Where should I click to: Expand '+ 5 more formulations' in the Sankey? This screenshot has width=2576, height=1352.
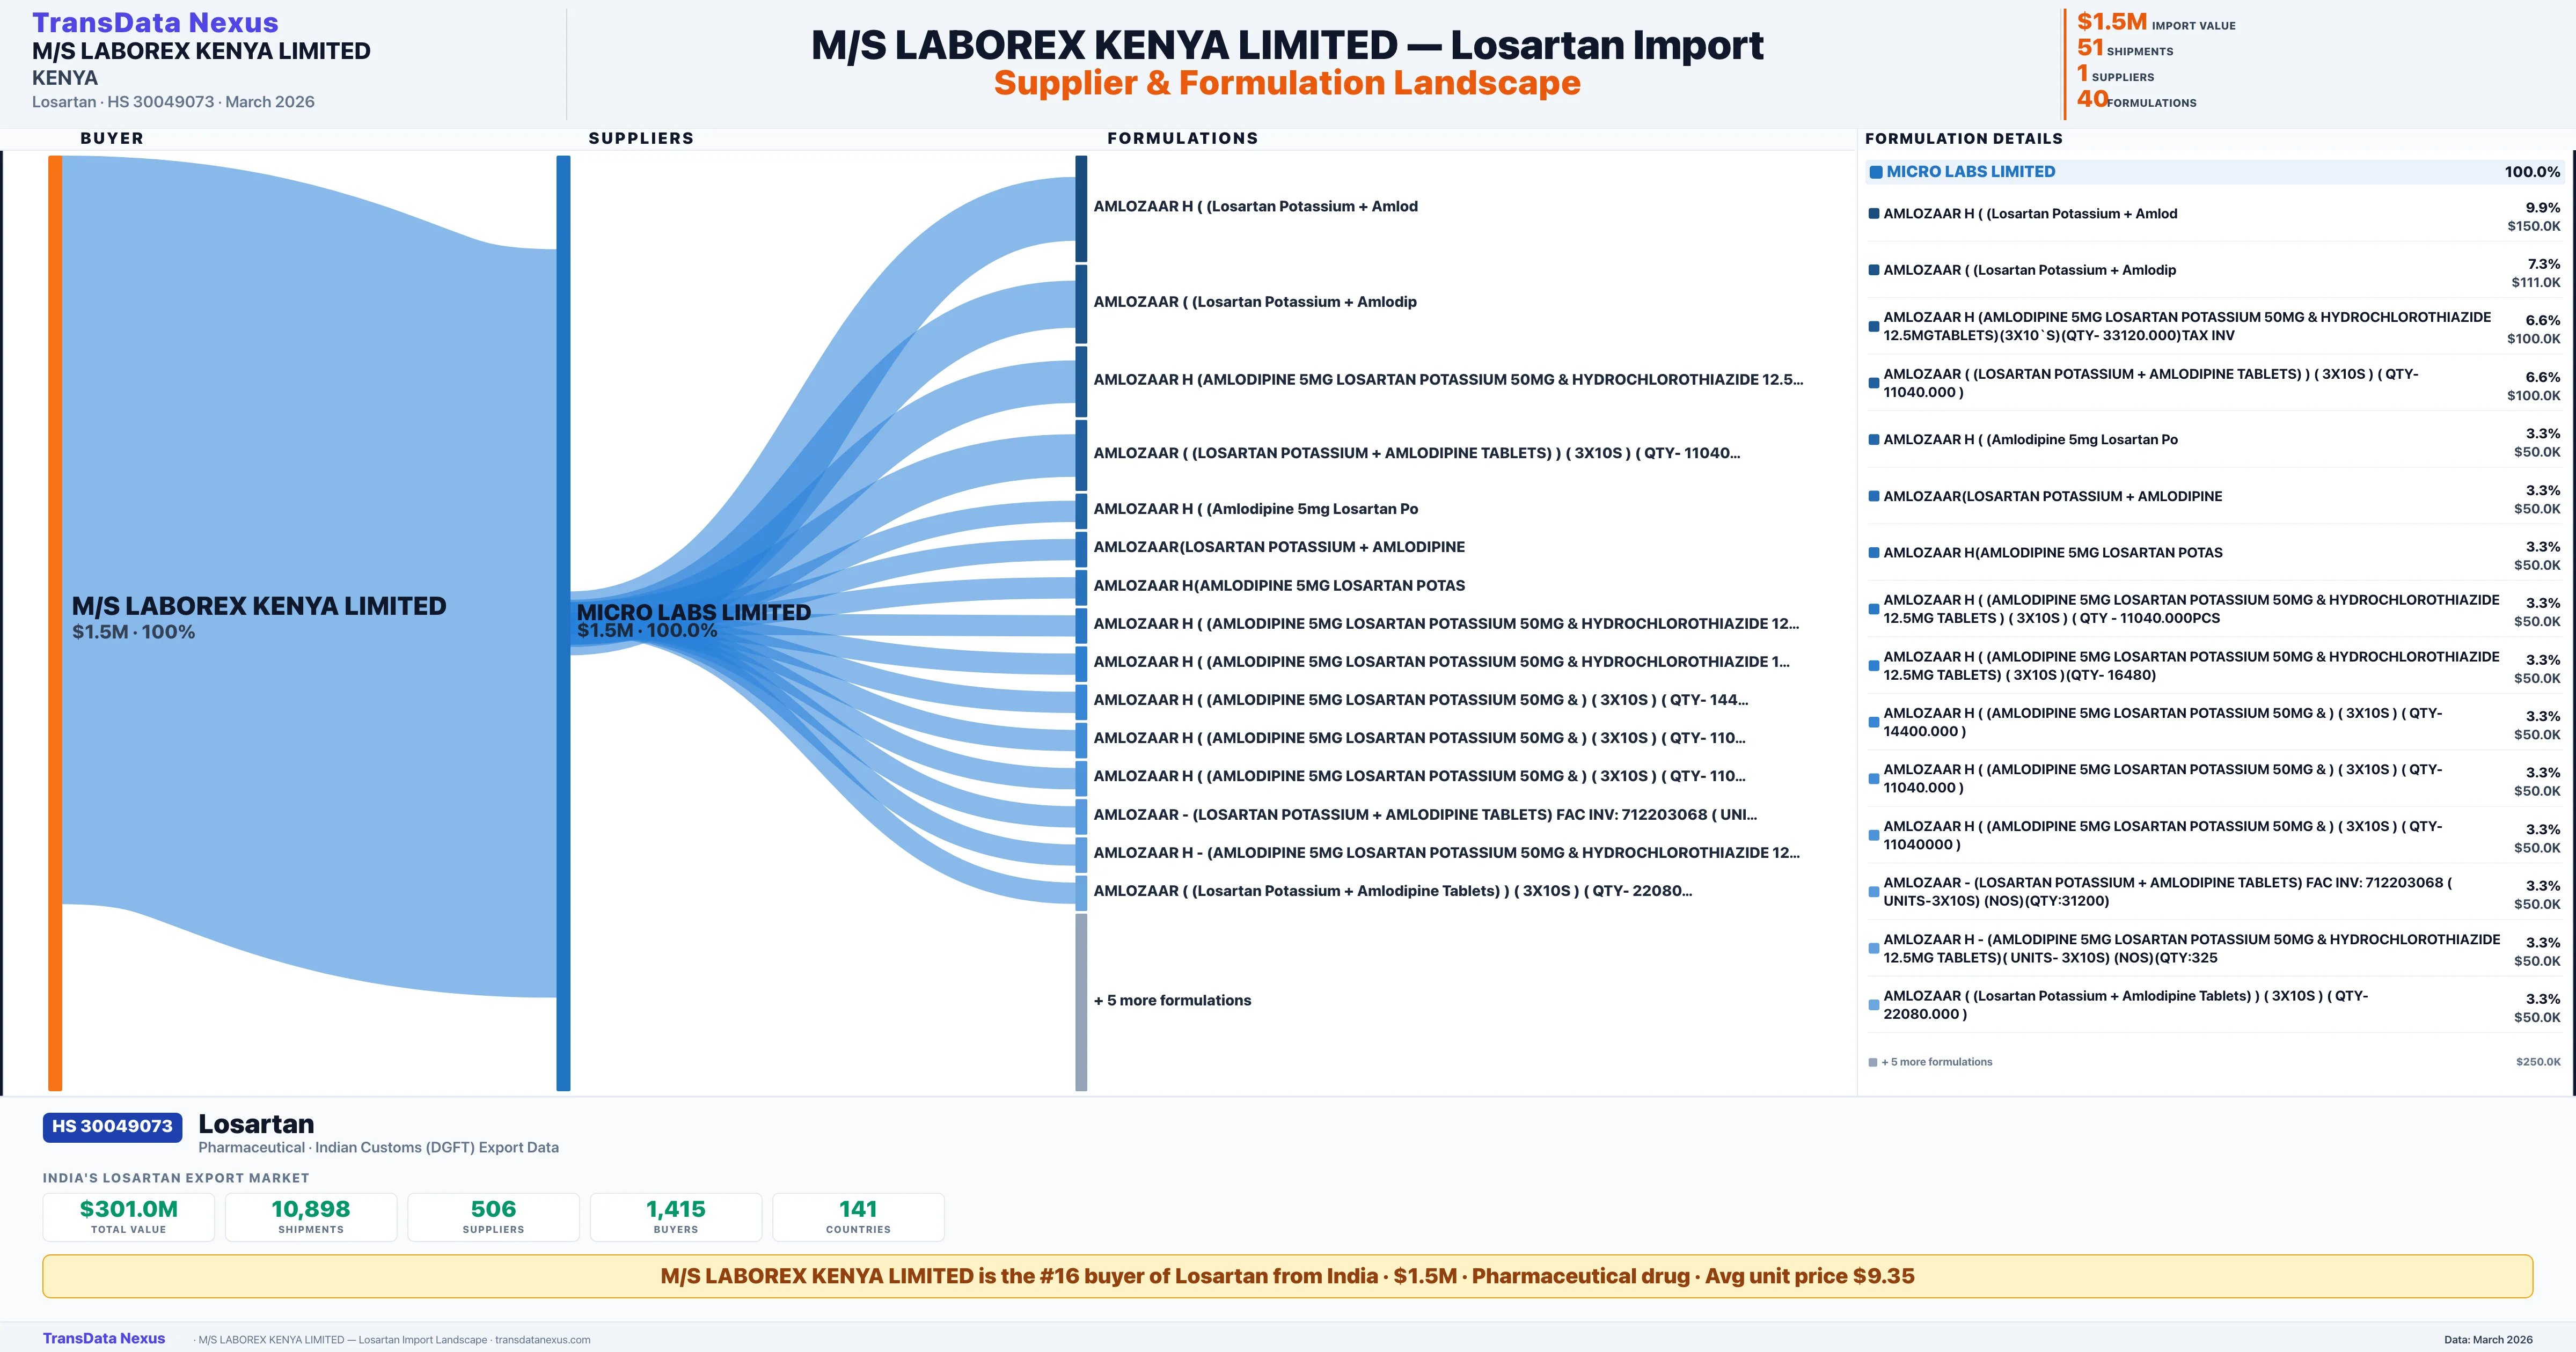pos(1172,1000)
